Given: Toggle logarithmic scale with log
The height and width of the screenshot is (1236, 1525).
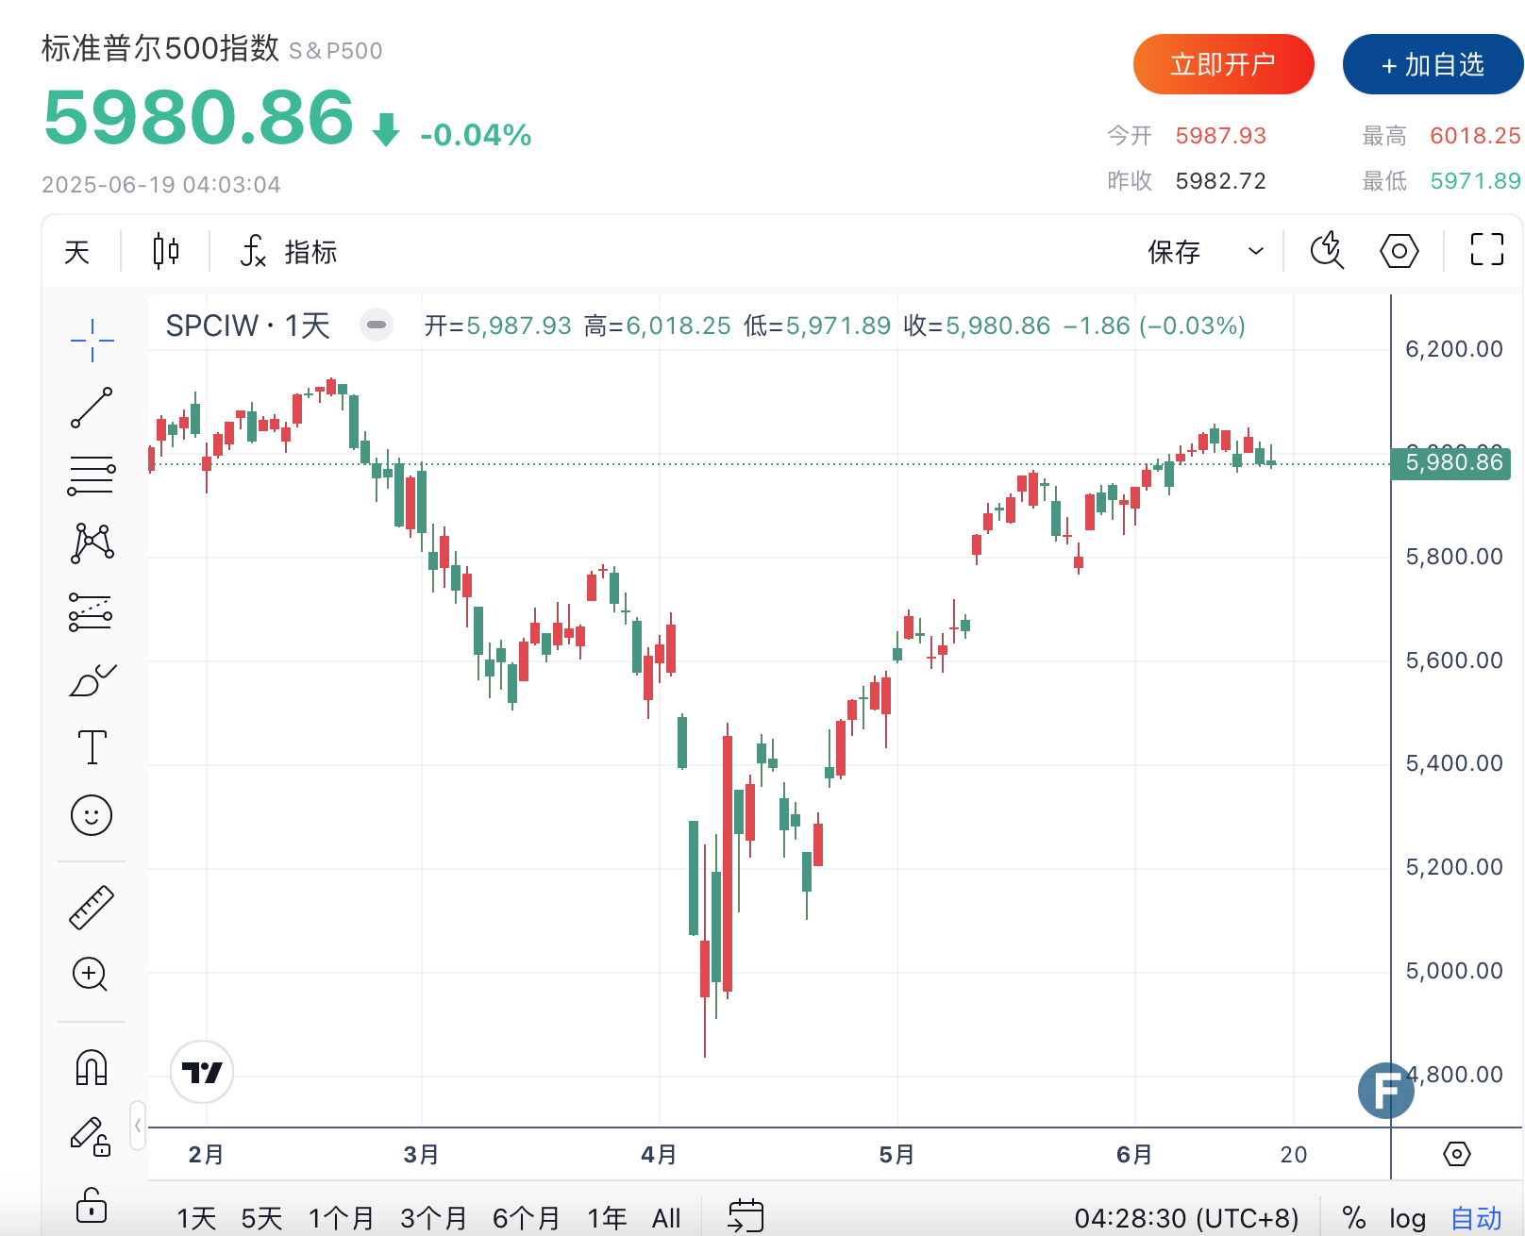Looking at the screenshot, I should (1407, 1218).
